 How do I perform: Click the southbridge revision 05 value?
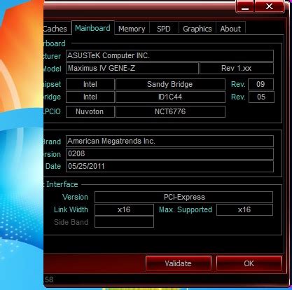[x=261, y=97]
